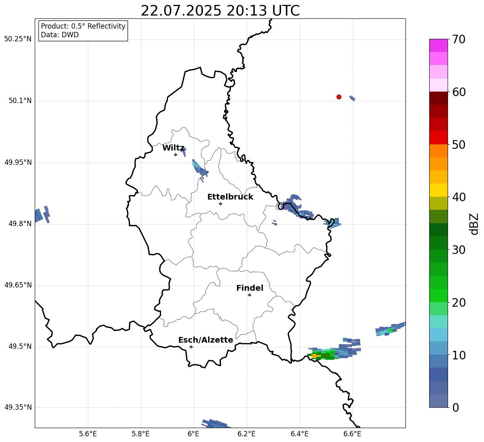Click the 49.35°N latitude label
484x442 pixels.
tap(18, 407)
